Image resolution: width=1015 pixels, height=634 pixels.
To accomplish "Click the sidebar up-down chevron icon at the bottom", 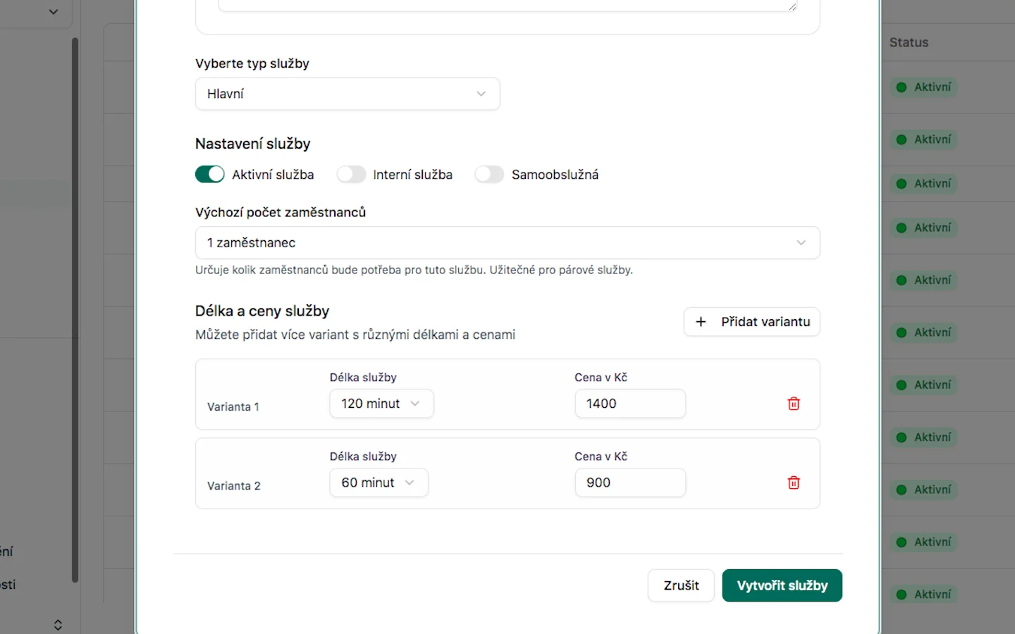I will click(58, 625).
